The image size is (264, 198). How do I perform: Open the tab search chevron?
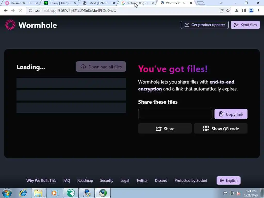(x=221, y=3)
